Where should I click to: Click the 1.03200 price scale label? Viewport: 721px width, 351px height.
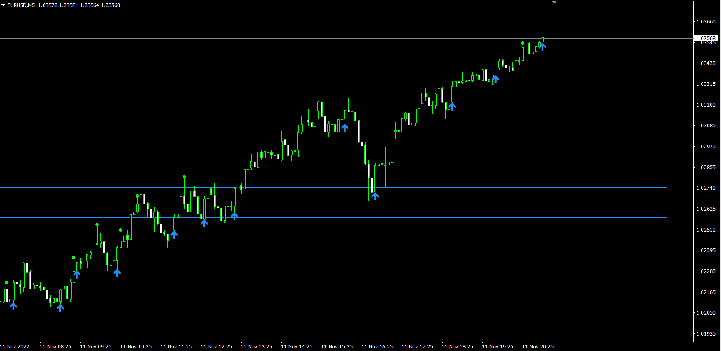tap(706, 105)
